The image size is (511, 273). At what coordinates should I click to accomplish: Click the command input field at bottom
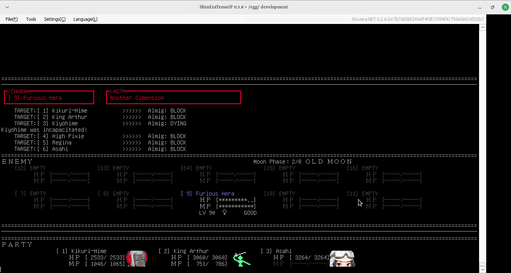tap(240, 269)
